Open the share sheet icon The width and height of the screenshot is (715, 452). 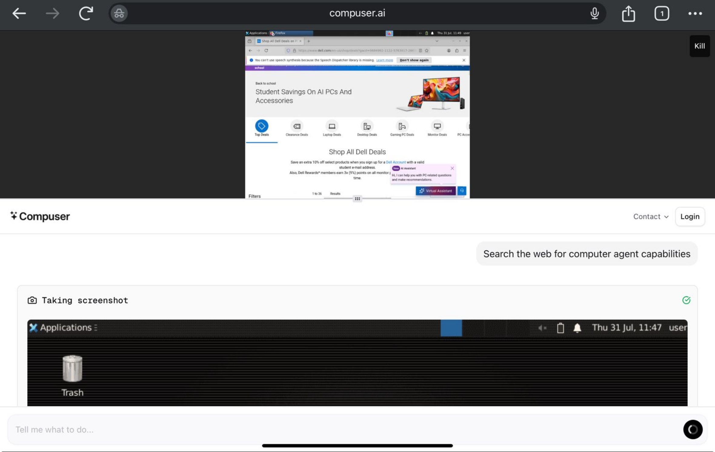tap(628, 13)
